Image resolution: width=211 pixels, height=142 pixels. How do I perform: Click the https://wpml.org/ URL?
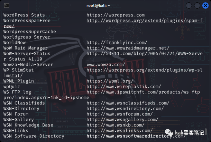tap(110, 81)
